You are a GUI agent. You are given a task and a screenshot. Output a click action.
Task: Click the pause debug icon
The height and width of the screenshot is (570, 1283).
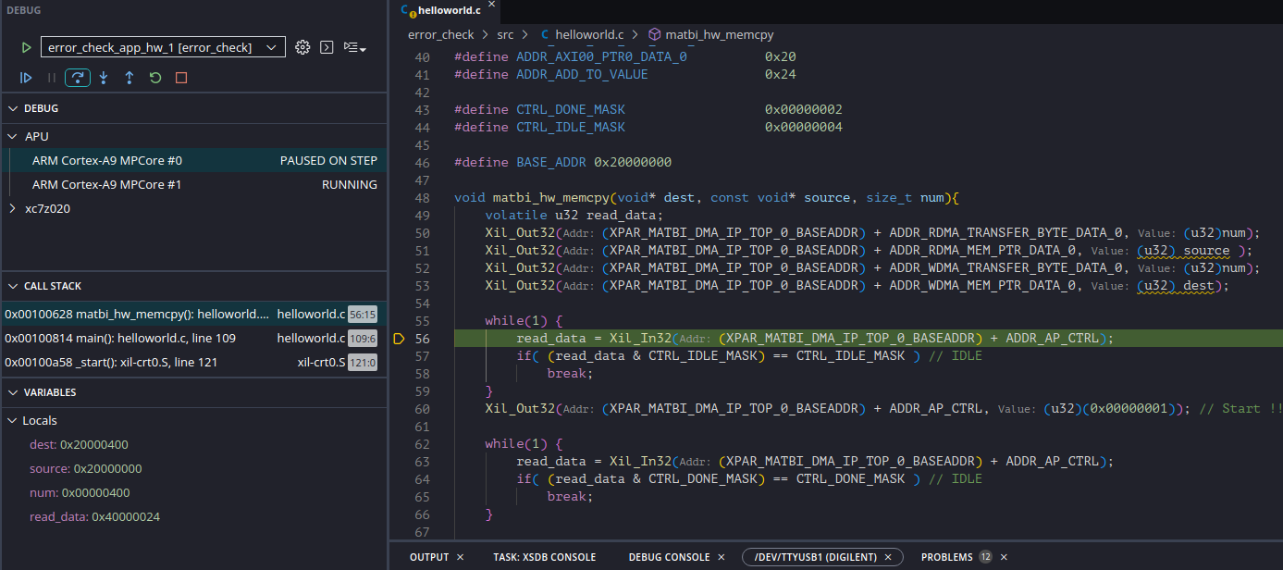click(52, 78)
